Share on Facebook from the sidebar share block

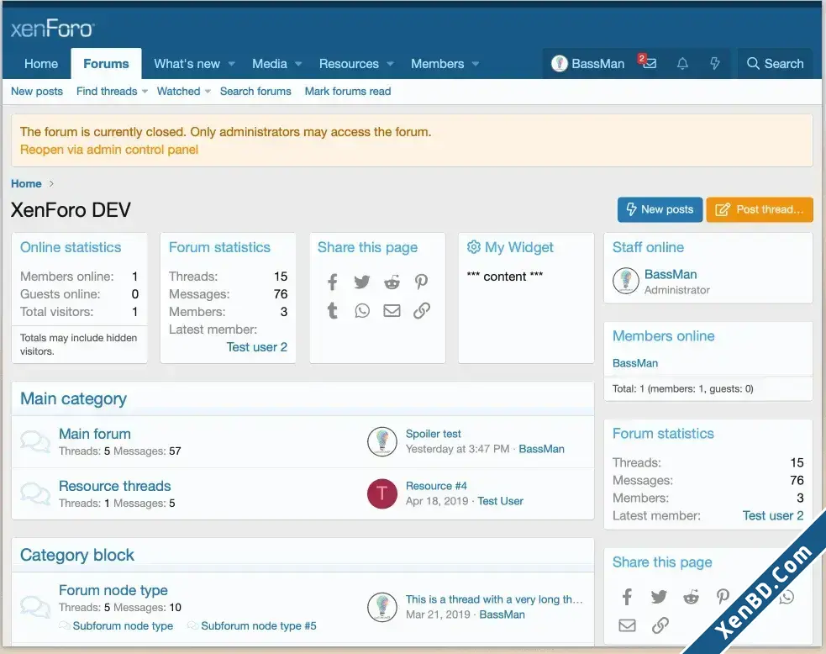627,597
